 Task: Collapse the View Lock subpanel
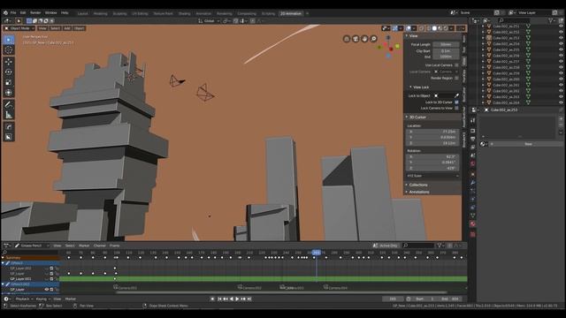(x=410, y=87)
